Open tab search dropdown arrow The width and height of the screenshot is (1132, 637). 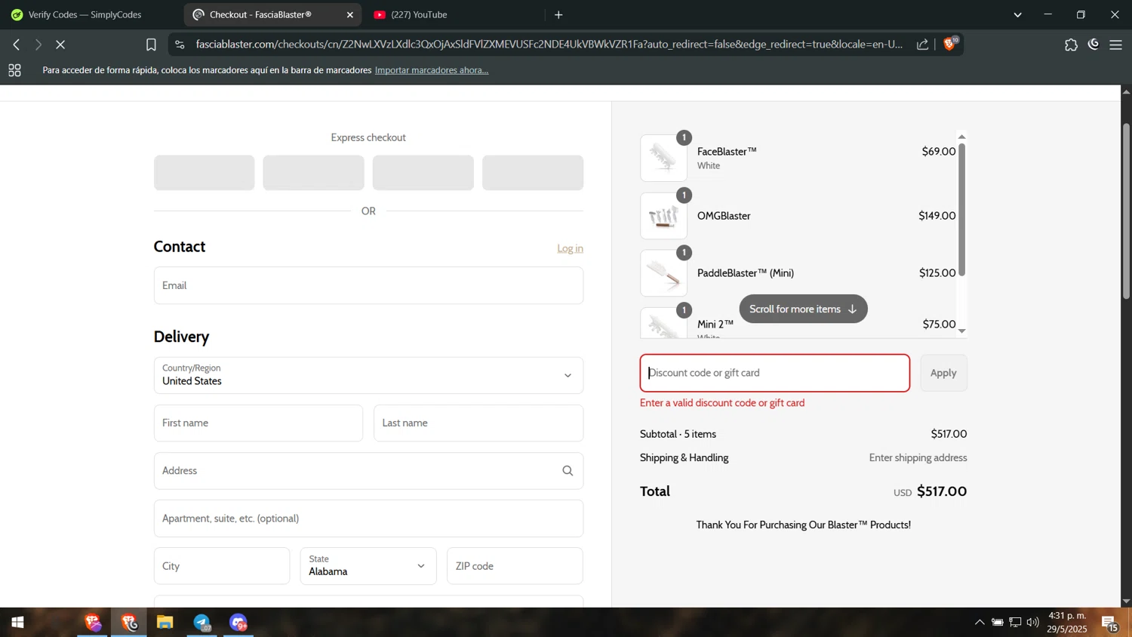coord(1017,14)
